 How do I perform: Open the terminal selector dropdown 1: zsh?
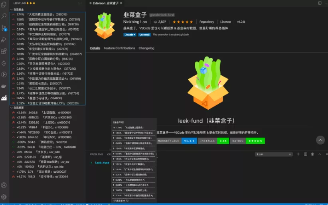point(273,154)
